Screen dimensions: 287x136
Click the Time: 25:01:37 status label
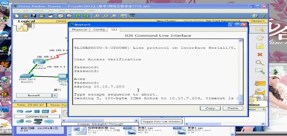pyautogui.click(x=30, y=105)
